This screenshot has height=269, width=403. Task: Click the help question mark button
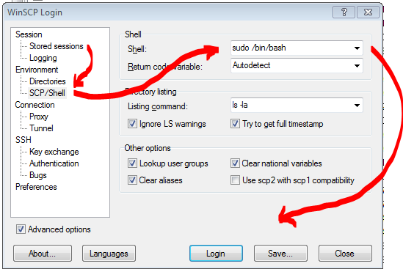point(344,12)
